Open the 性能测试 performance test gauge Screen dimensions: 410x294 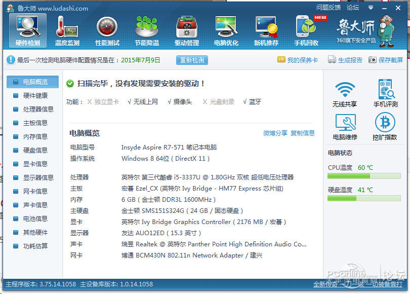point(107,31)
